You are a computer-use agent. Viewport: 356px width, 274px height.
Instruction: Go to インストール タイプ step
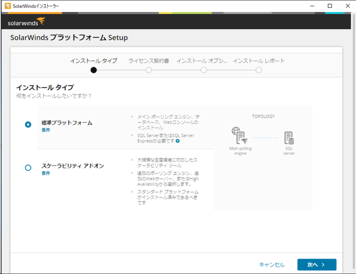coord(94,61)
